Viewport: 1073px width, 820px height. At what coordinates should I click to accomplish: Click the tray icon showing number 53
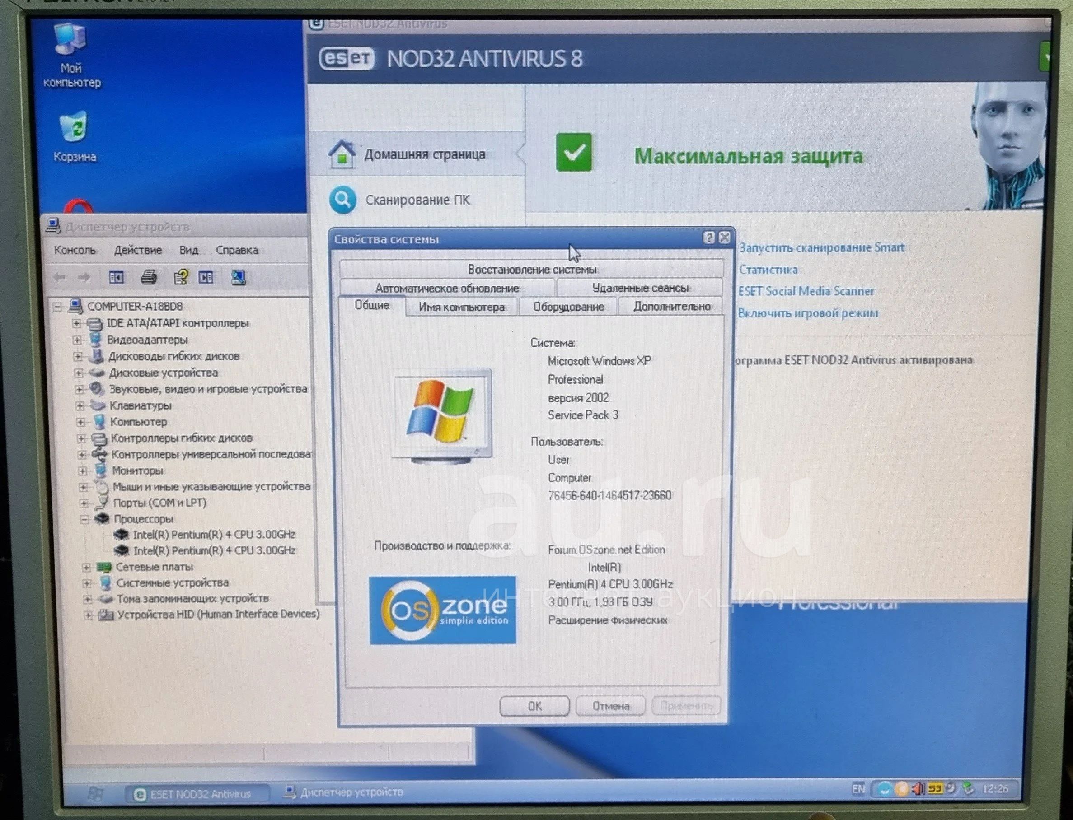tap(935, 788)
